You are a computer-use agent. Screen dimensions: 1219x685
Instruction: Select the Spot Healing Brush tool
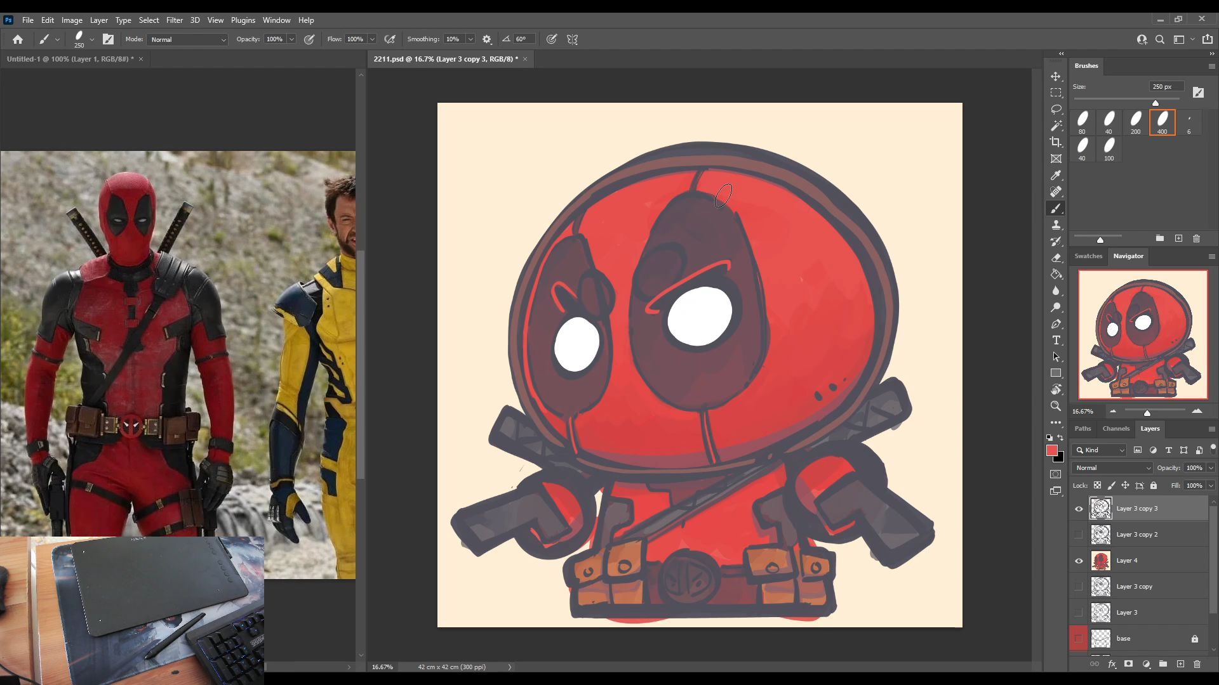1056,192
